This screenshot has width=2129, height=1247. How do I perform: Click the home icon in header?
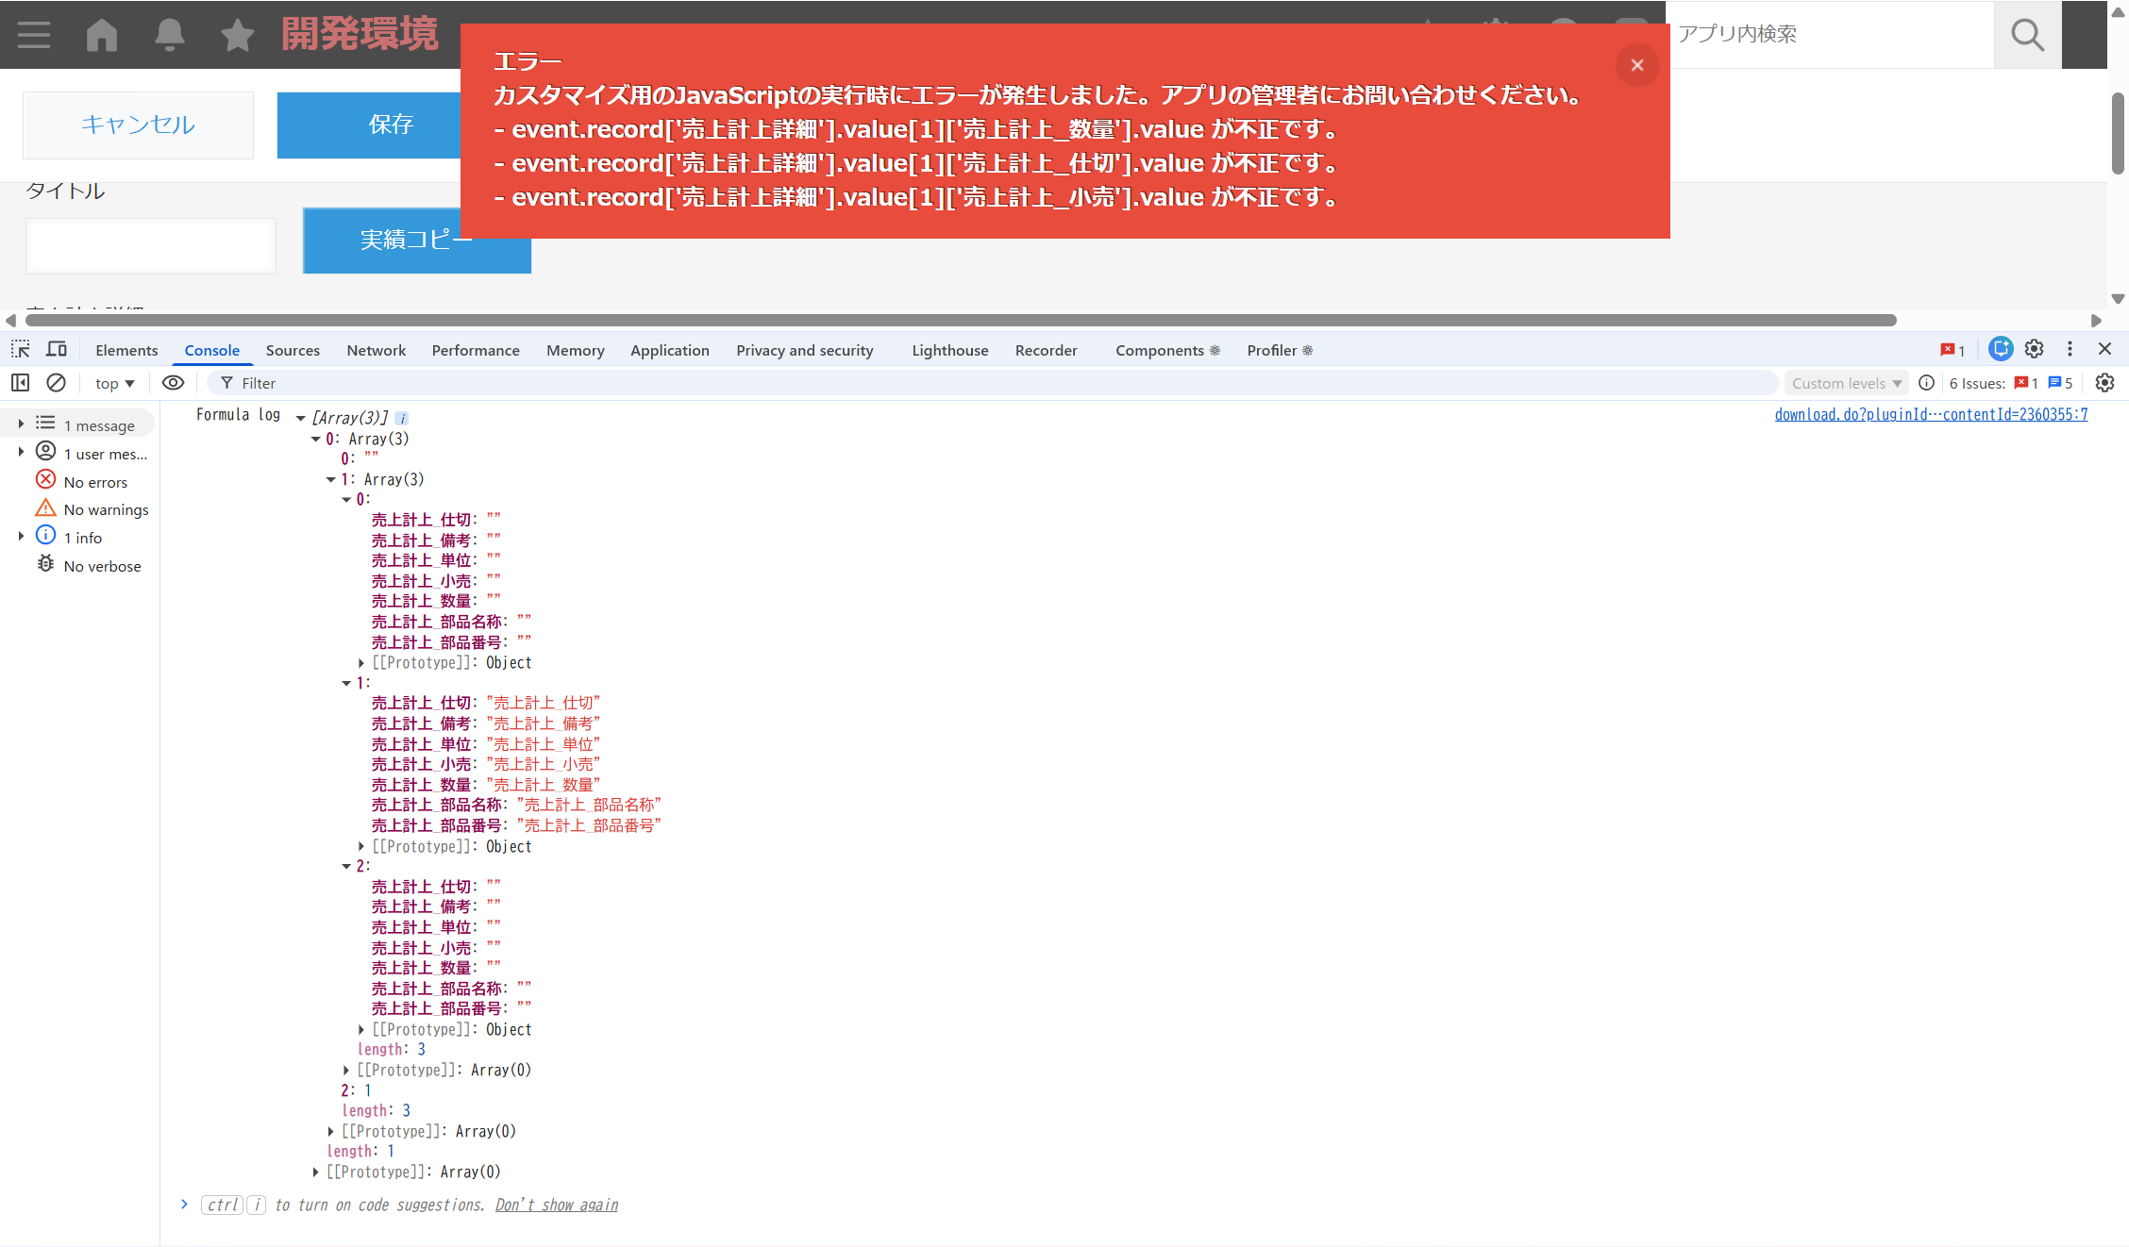(x=102, y=35)
